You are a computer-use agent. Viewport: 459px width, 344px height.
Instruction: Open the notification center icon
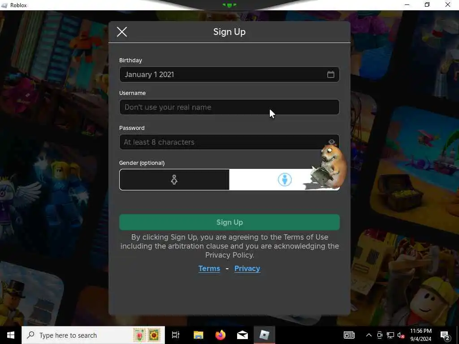pyautogui.click(x=445, y=335)
